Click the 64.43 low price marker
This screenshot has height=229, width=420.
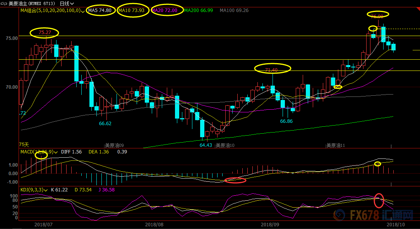[206, 145]
